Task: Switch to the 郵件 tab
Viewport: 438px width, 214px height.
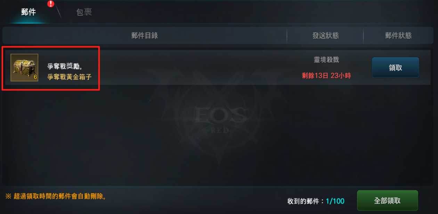Action: click(29, 12)
